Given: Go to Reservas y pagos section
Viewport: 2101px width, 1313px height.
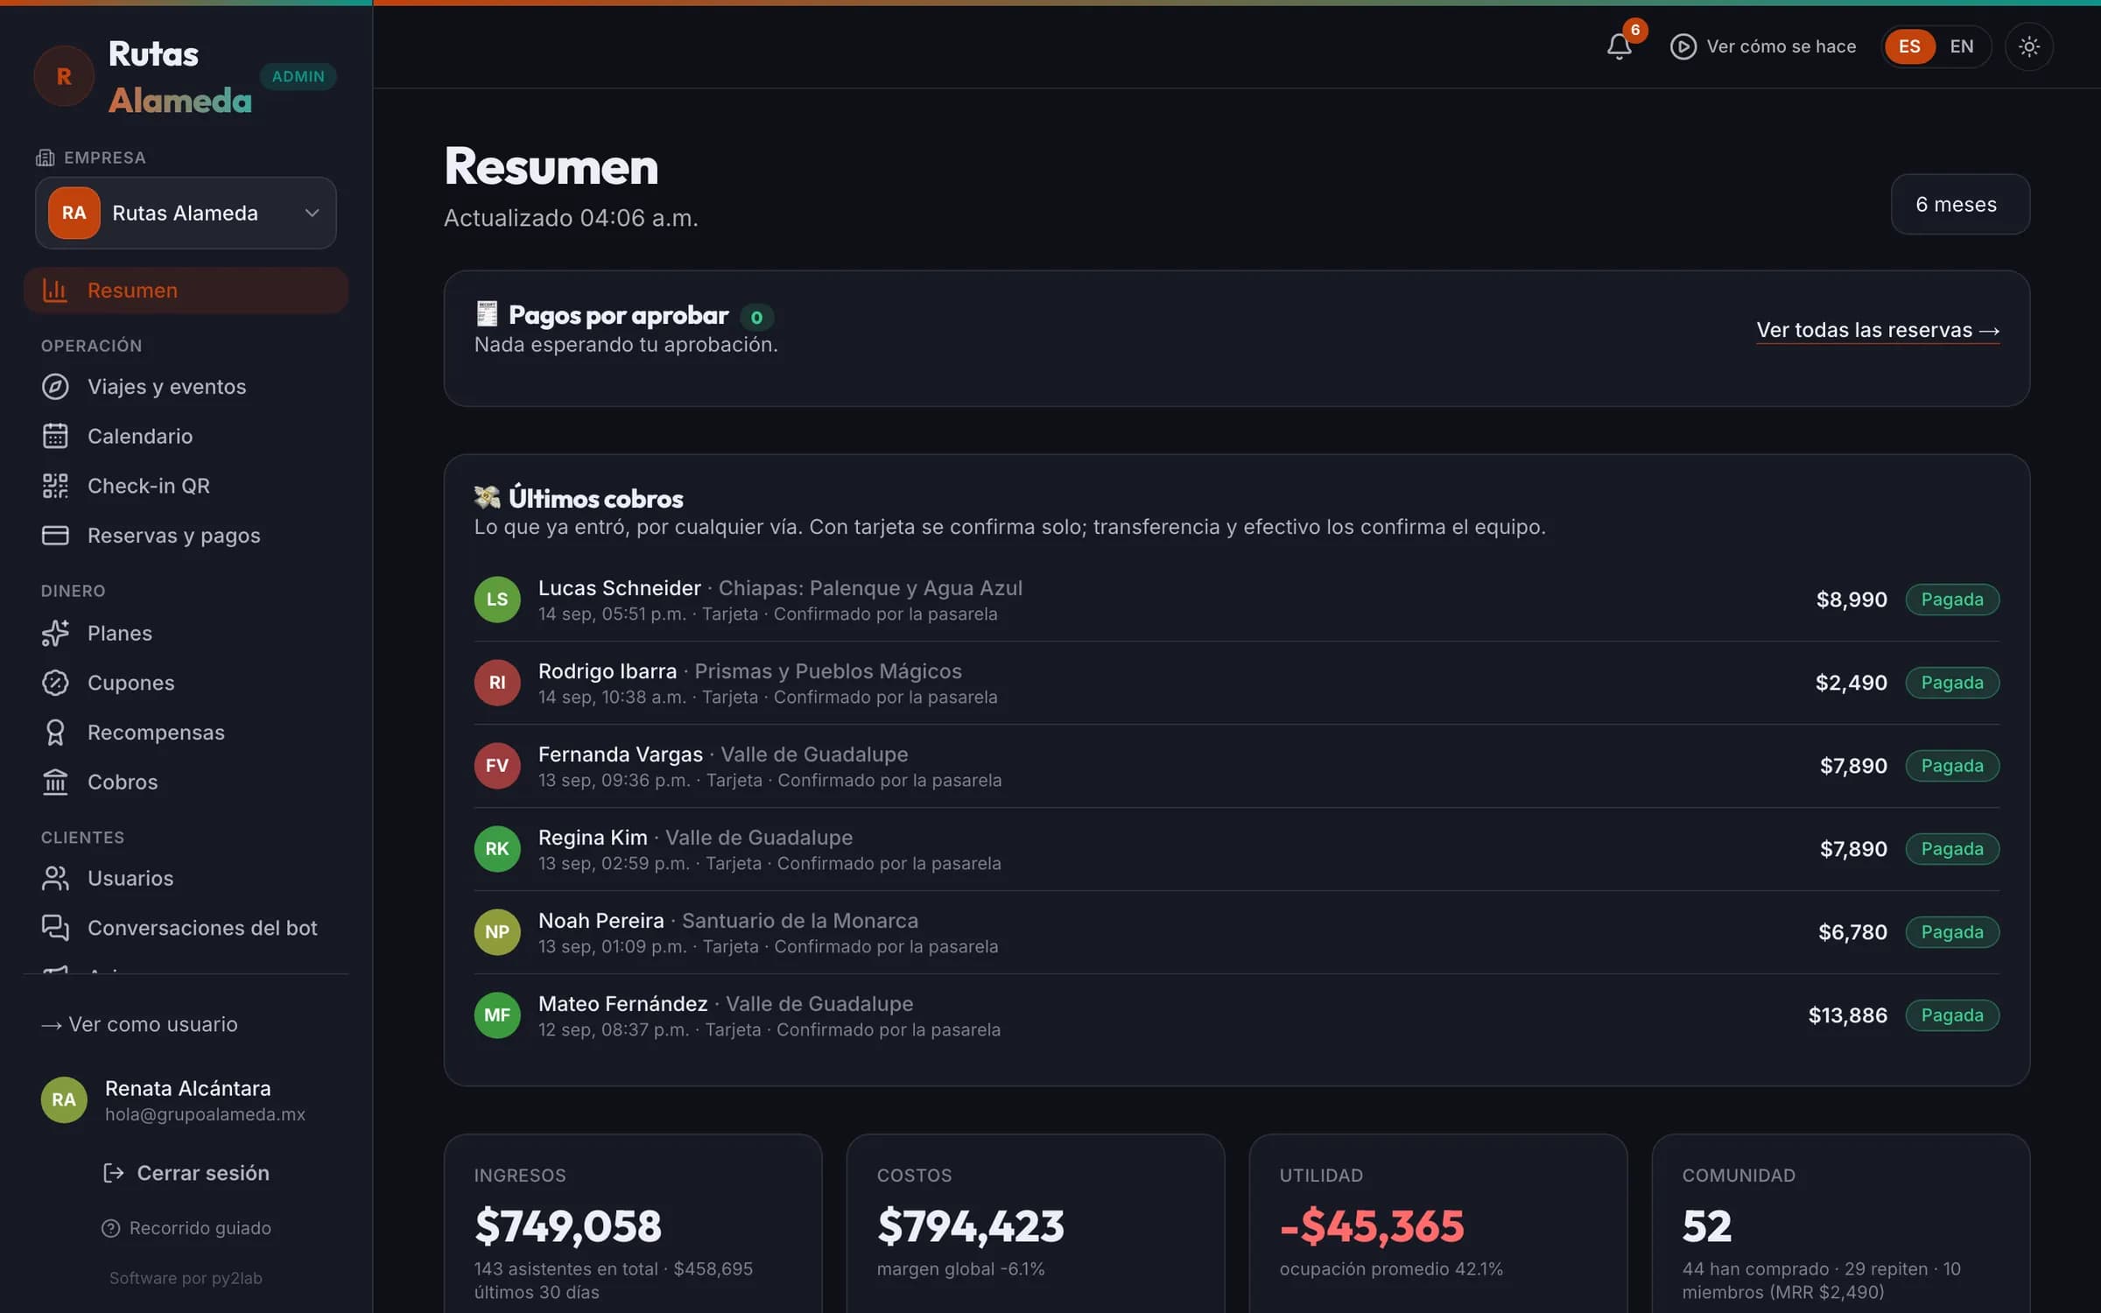Looking at the screenshot, I should [x=186, y=535].
